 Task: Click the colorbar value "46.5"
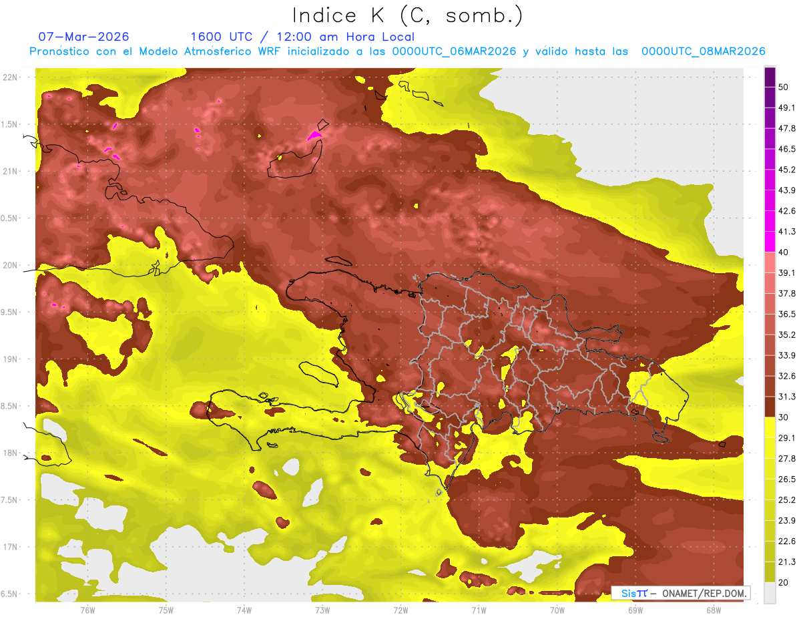[787, 149]
